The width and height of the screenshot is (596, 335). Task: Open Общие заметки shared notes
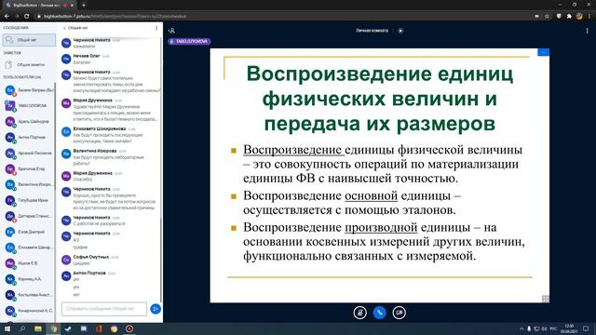pos(29,64)
